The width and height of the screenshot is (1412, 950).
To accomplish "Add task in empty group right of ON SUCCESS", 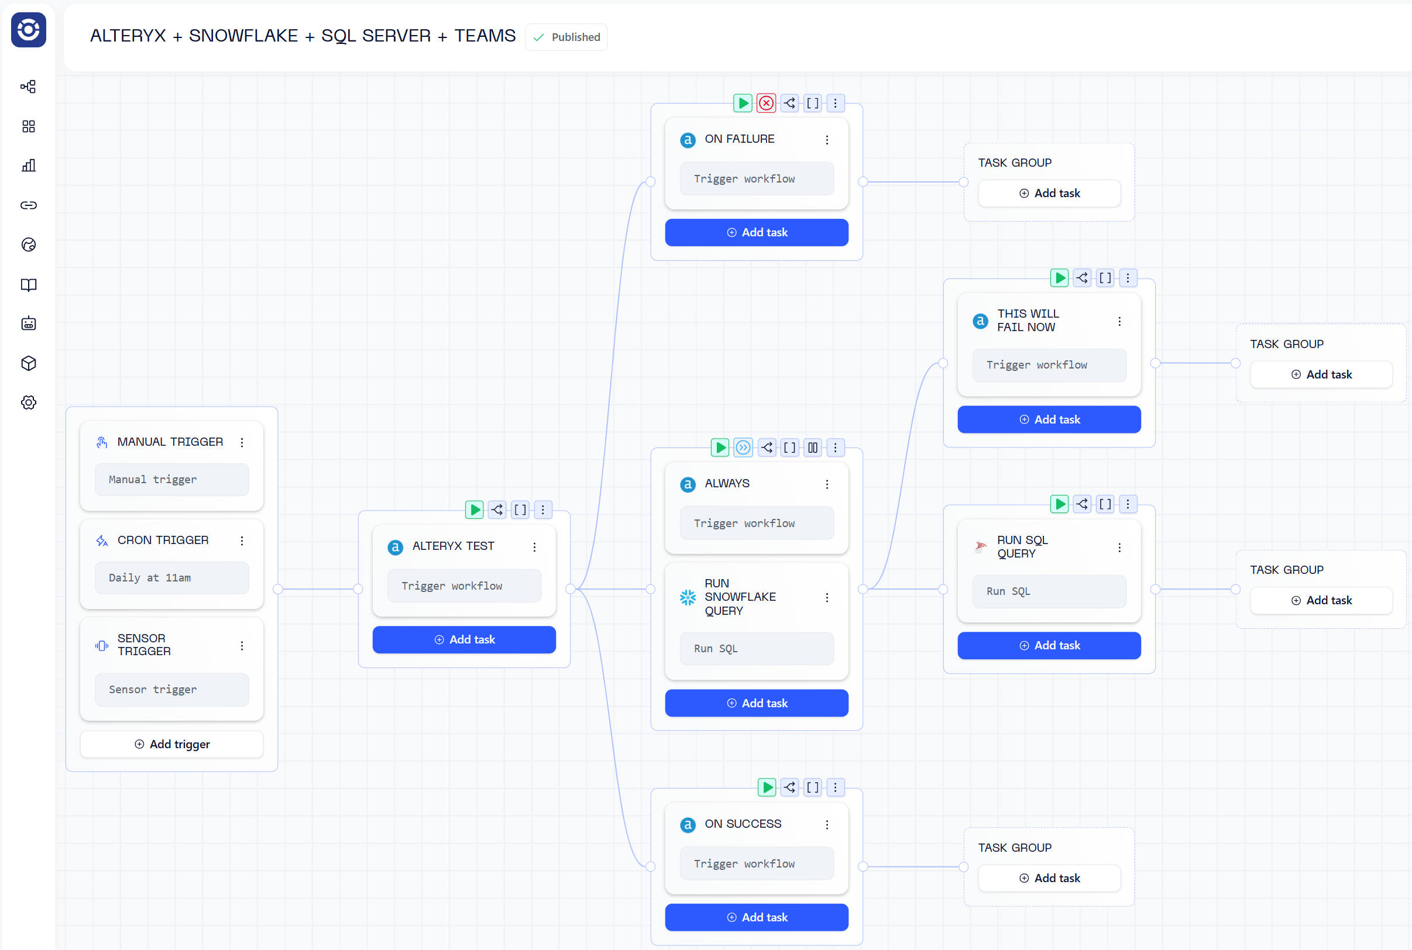I will pyautogui.click(x=1050, y=879).
